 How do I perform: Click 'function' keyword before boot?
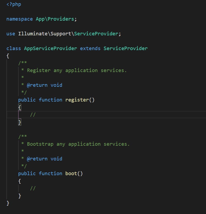(51, 174)
